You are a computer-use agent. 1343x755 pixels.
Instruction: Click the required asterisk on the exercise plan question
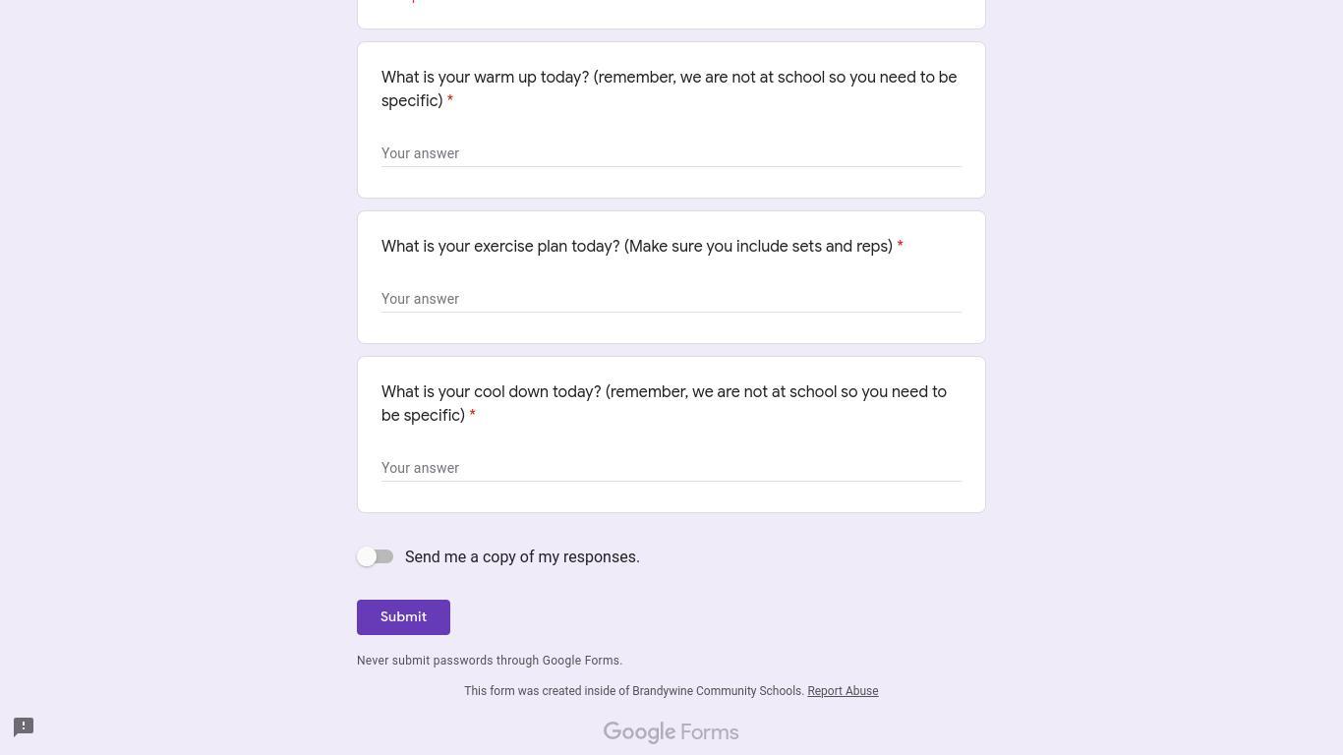pos(900,246)
